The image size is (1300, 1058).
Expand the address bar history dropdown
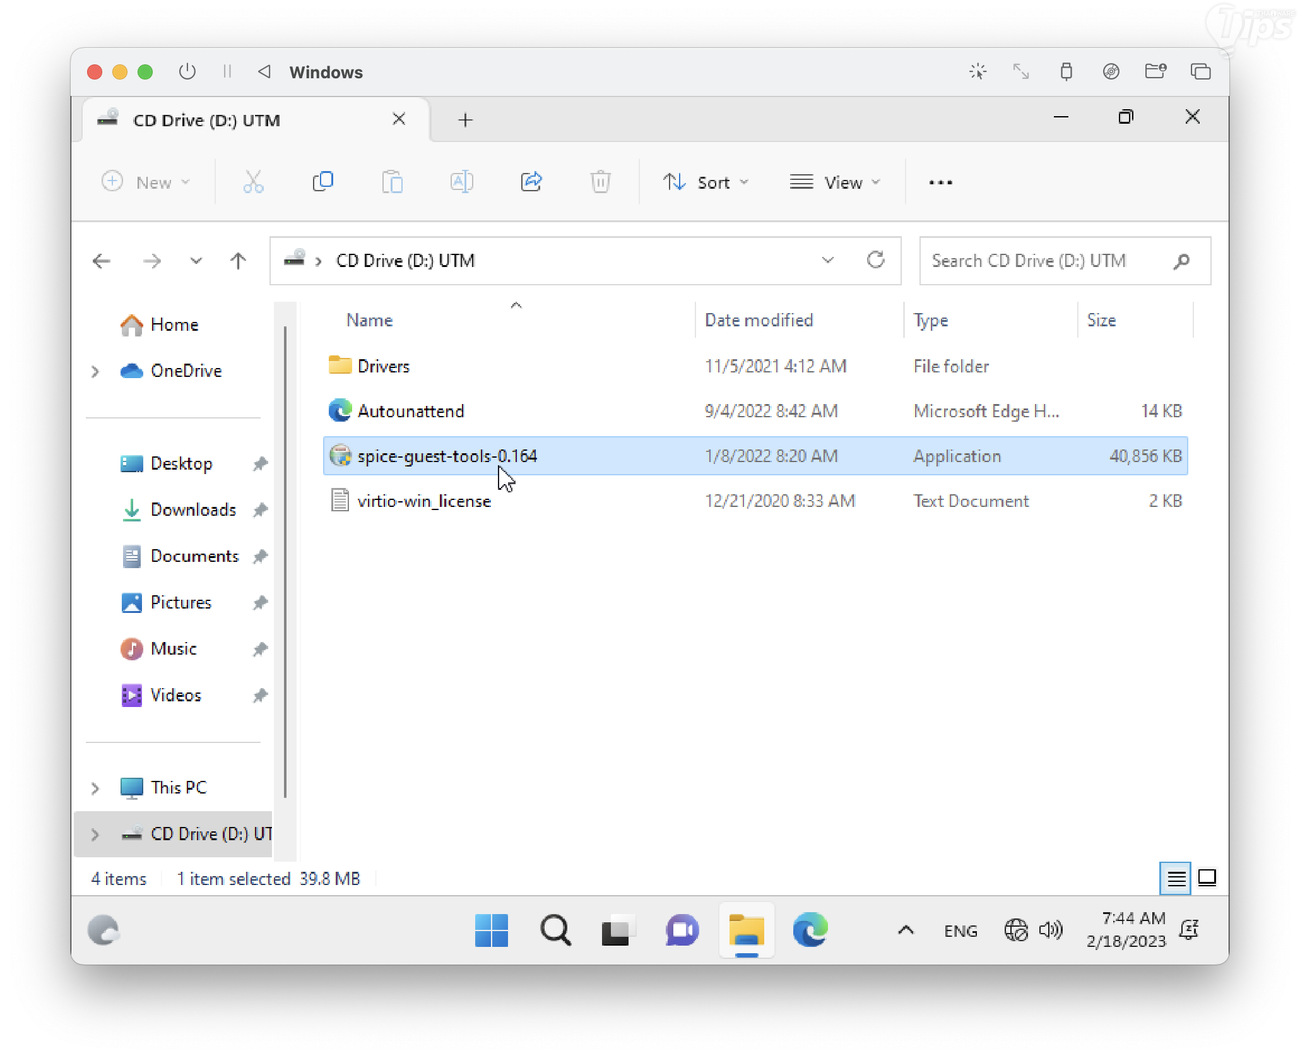[827, 260]
